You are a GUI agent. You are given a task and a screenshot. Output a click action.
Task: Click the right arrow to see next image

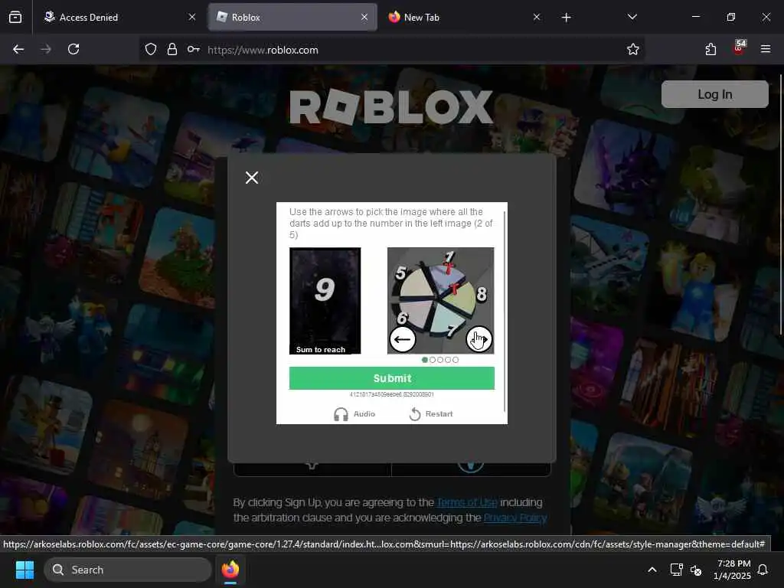(479, 339)
